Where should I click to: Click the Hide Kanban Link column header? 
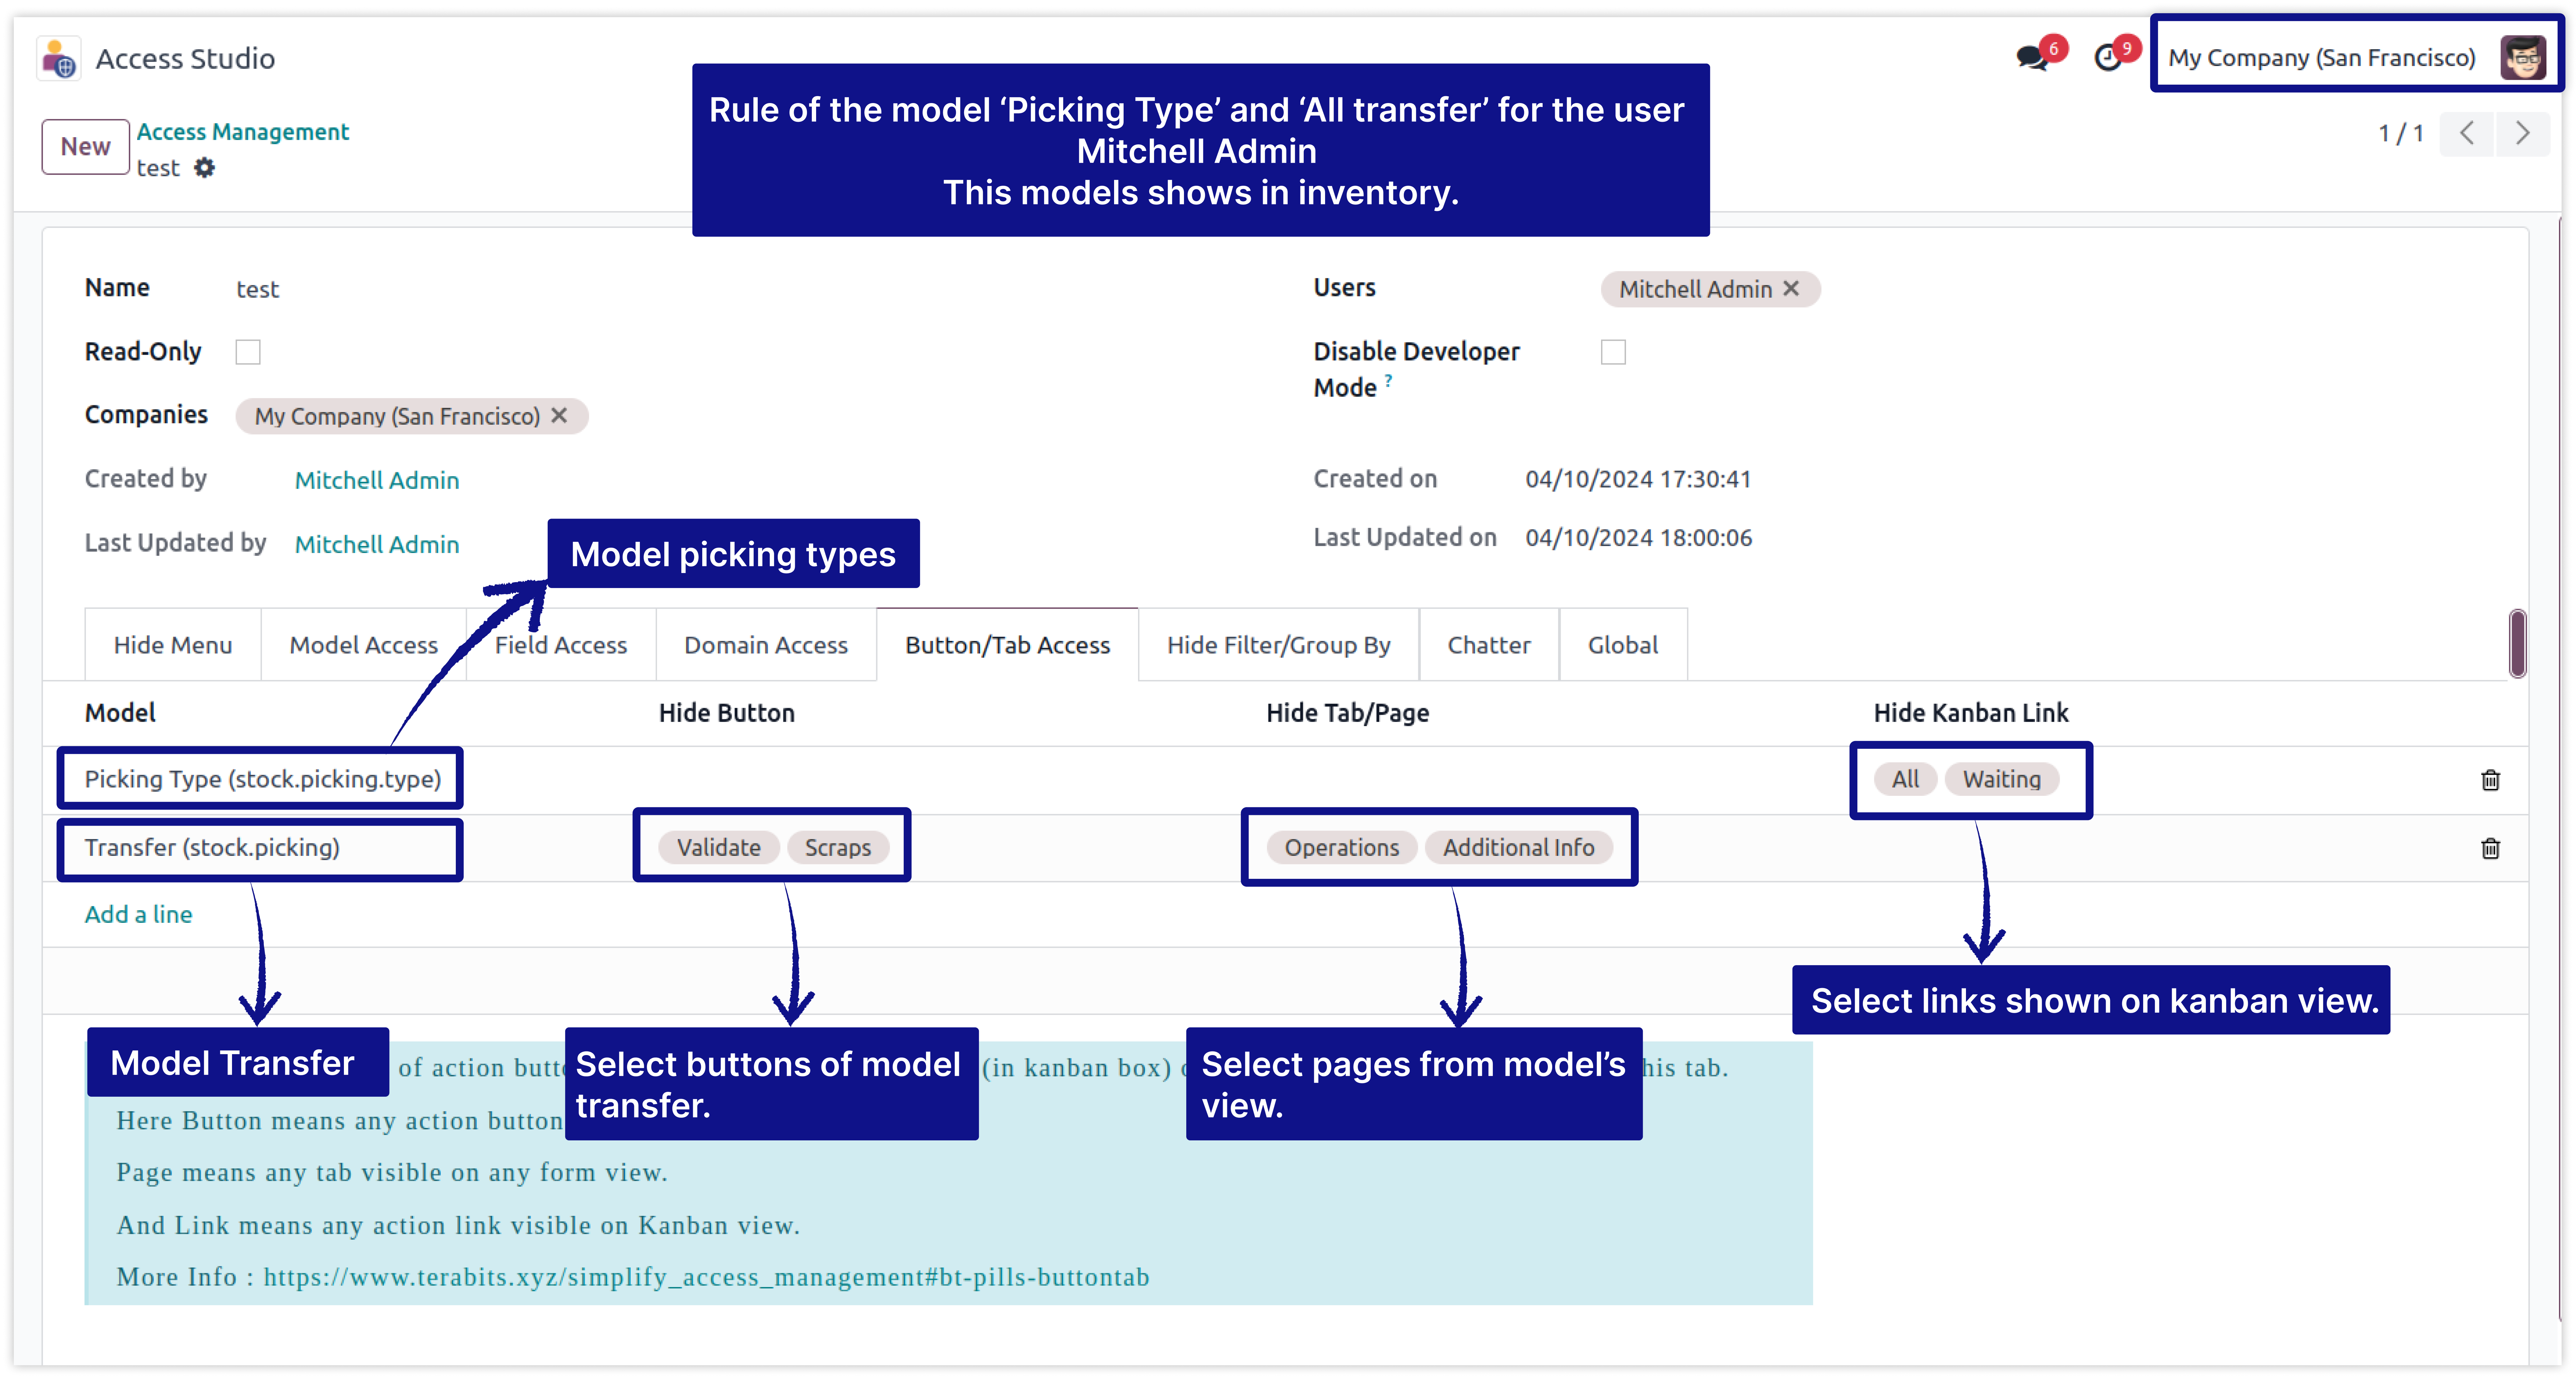[x=1971, y=713]
